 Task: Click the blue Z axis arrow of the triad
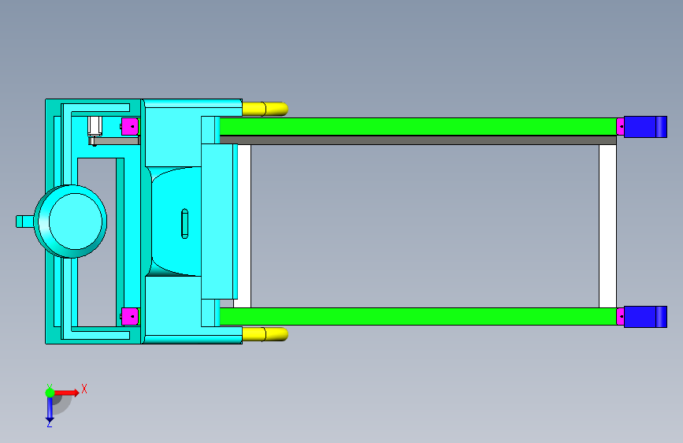(50, 410)
